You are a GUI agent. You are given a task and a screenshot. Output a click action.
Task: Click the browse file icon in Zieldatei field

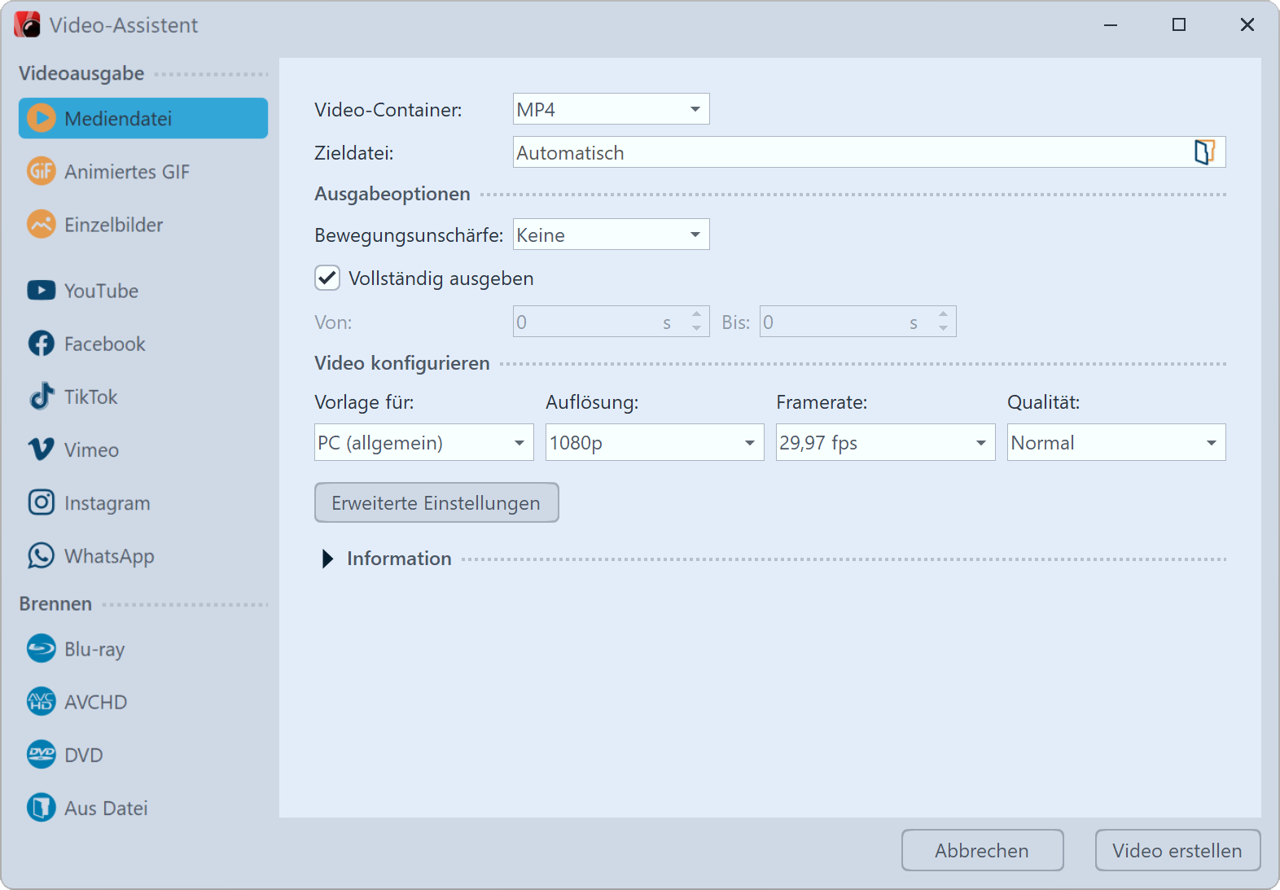[1203, 152]
